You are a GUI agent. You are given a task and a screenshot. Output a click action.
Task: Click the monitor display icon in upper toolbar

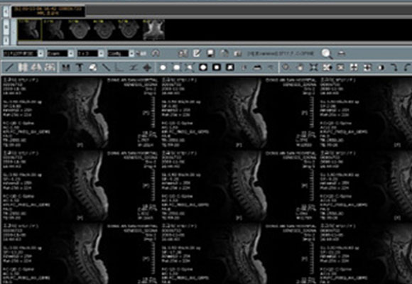pos(210,53)
